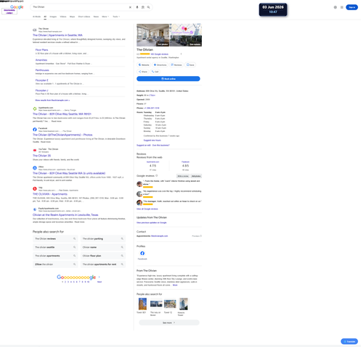Select 'Olivian floor plan' related search
This screenshot has width=363, height=347.
pyautogui.click(x=103, y=256)
